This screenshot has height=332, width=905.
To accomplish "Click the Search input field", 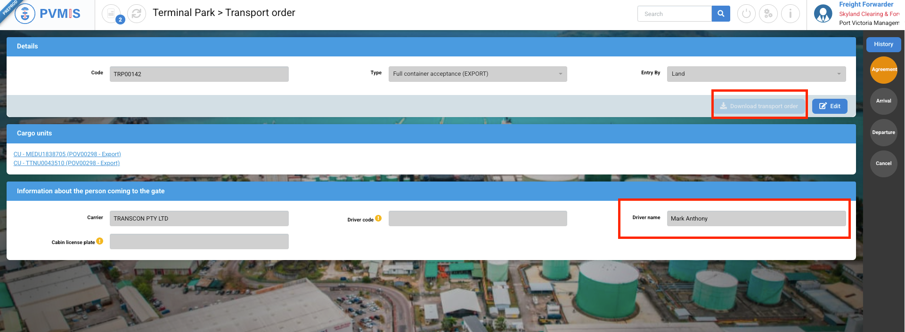I will [x=674, y=14].
